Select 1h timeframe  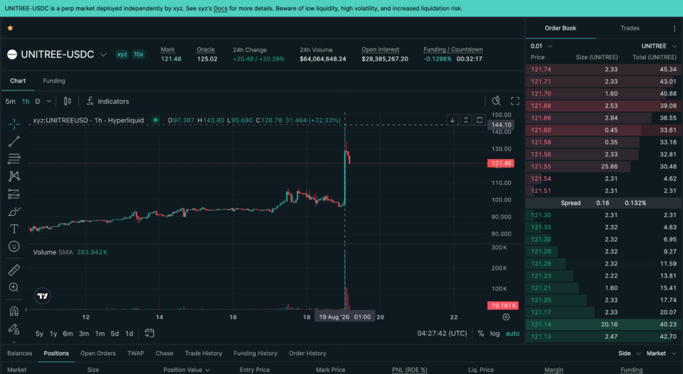[x=26, y=101]
